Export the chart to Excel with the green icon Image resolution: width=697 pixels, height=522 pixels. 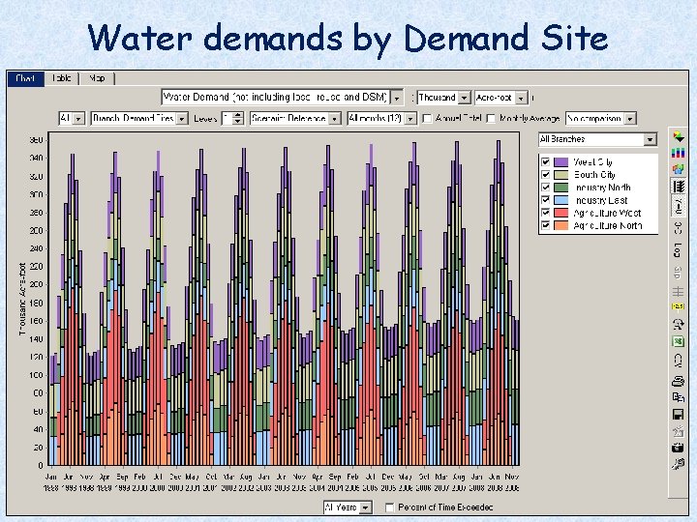[678, 342]
